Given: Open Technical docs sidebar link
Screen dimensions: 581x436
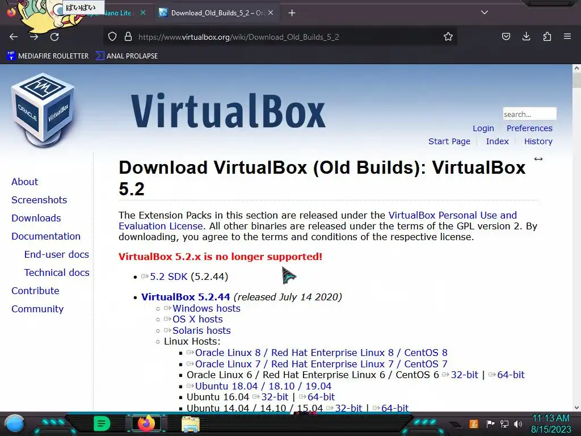Looking at the screenshot, I should [57, 273].
